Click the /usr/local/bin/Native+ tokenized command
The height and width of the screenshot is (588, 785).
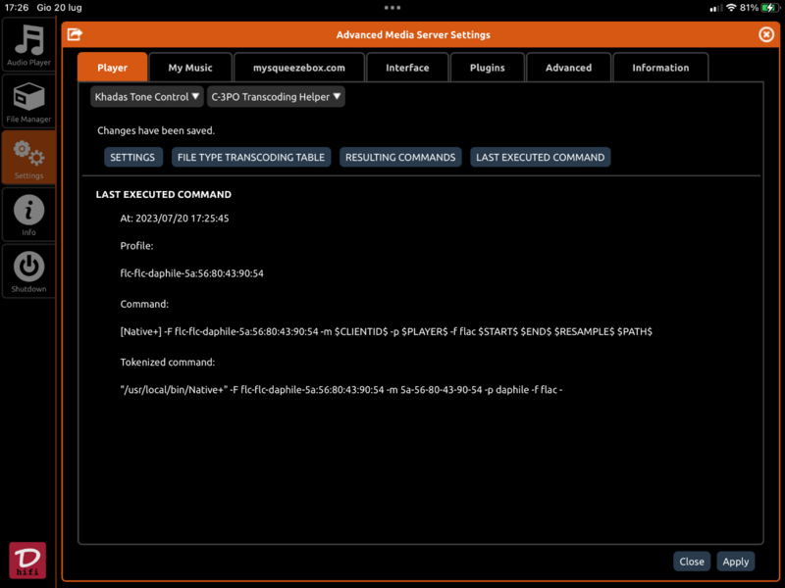coord(340,389)
